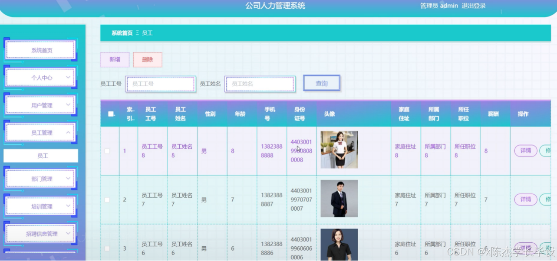Image resolution: width=557 pixels, height=261 pixels.
Task: Expand the 用户管理 menu chevron
Action: click(x=68, y=104)
